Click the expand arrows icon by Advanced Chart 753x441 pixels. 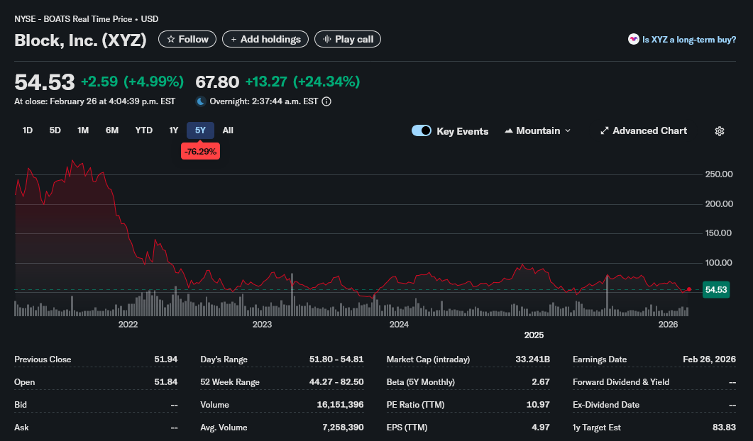[x=605, y=130]
